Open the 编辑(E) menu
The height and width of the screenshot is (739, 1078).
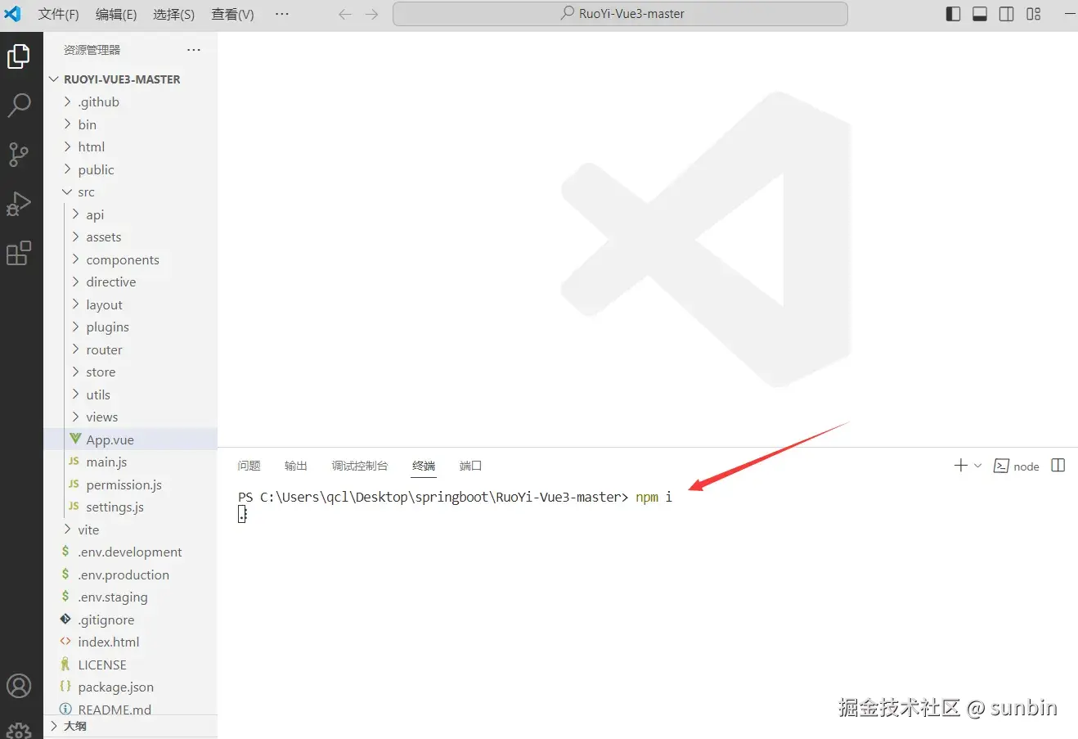[x=116, y=14]
